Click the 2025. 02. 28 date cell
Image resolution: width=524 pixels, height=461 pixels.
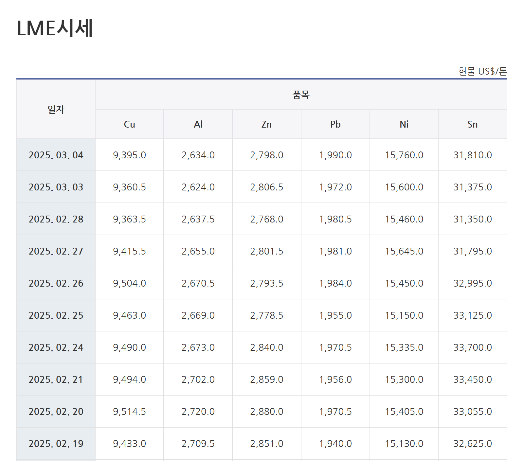tap(56, 219)
